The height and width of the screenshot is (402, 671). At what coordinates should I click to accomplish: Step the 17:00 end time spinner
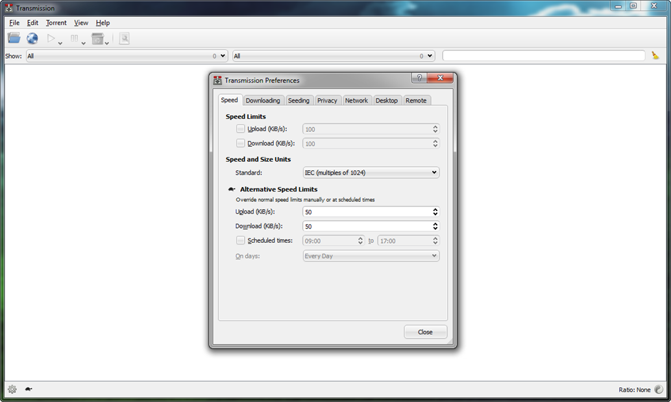coord(435,240)
